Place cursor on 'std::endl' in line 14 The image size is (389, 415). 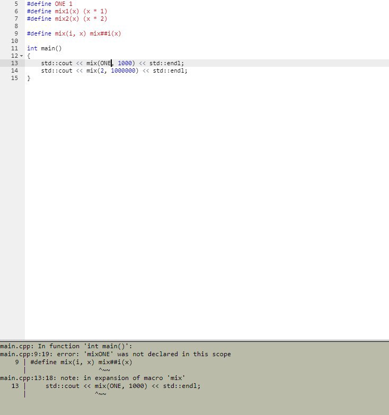tap(169, 70)
